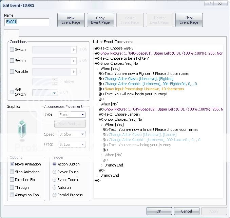Enable the Variable condition checkbox
This screenshot has width=230, height=218.
12,72
